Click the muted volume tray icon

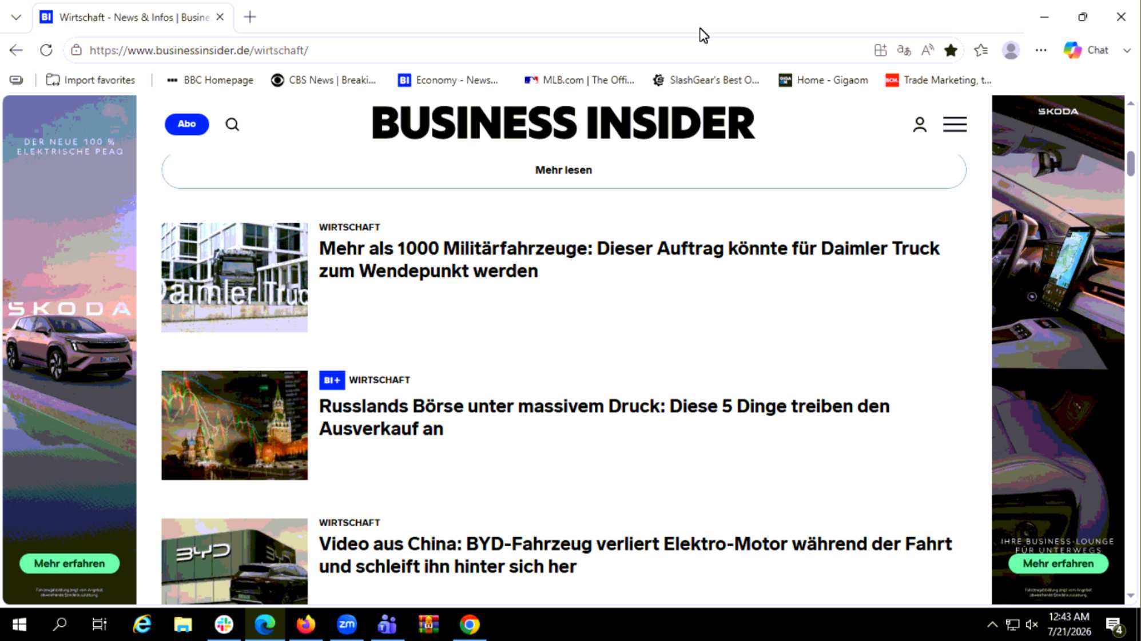tap(1032, 624)
